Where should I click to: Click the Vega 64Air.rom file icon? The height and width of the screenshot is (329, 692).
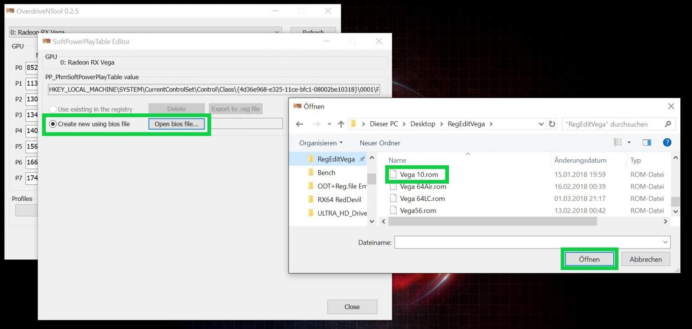pyautogui.click(x=393, y=187)
